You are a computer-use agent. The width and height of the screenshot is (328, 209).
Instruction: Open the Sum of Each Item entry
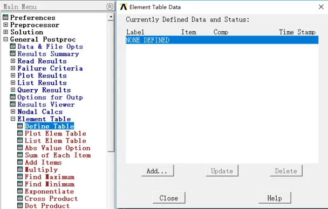pos(58,155)
